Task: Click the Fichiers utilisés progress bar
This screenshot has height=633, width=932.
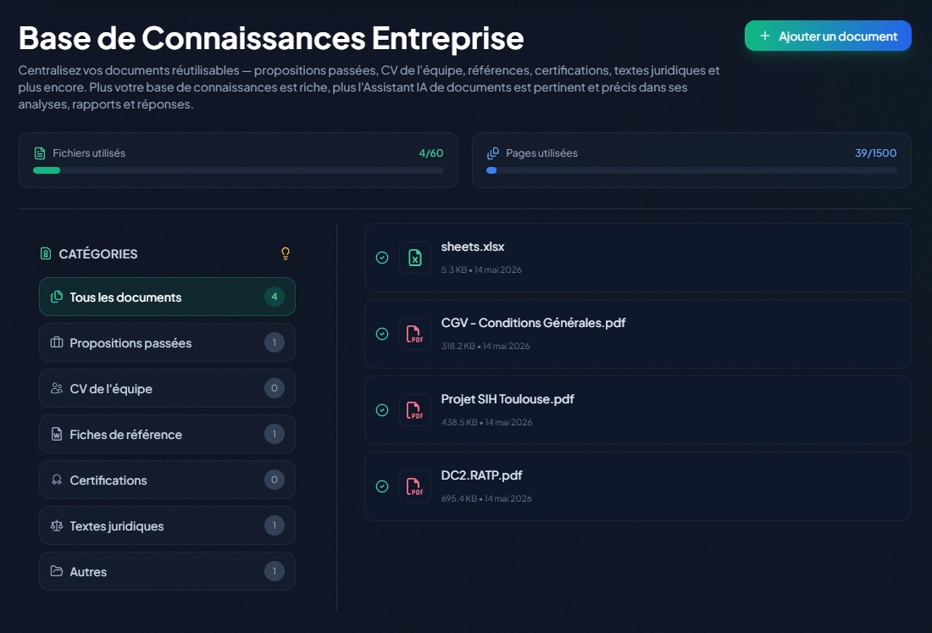Action: tap(238, 170)
